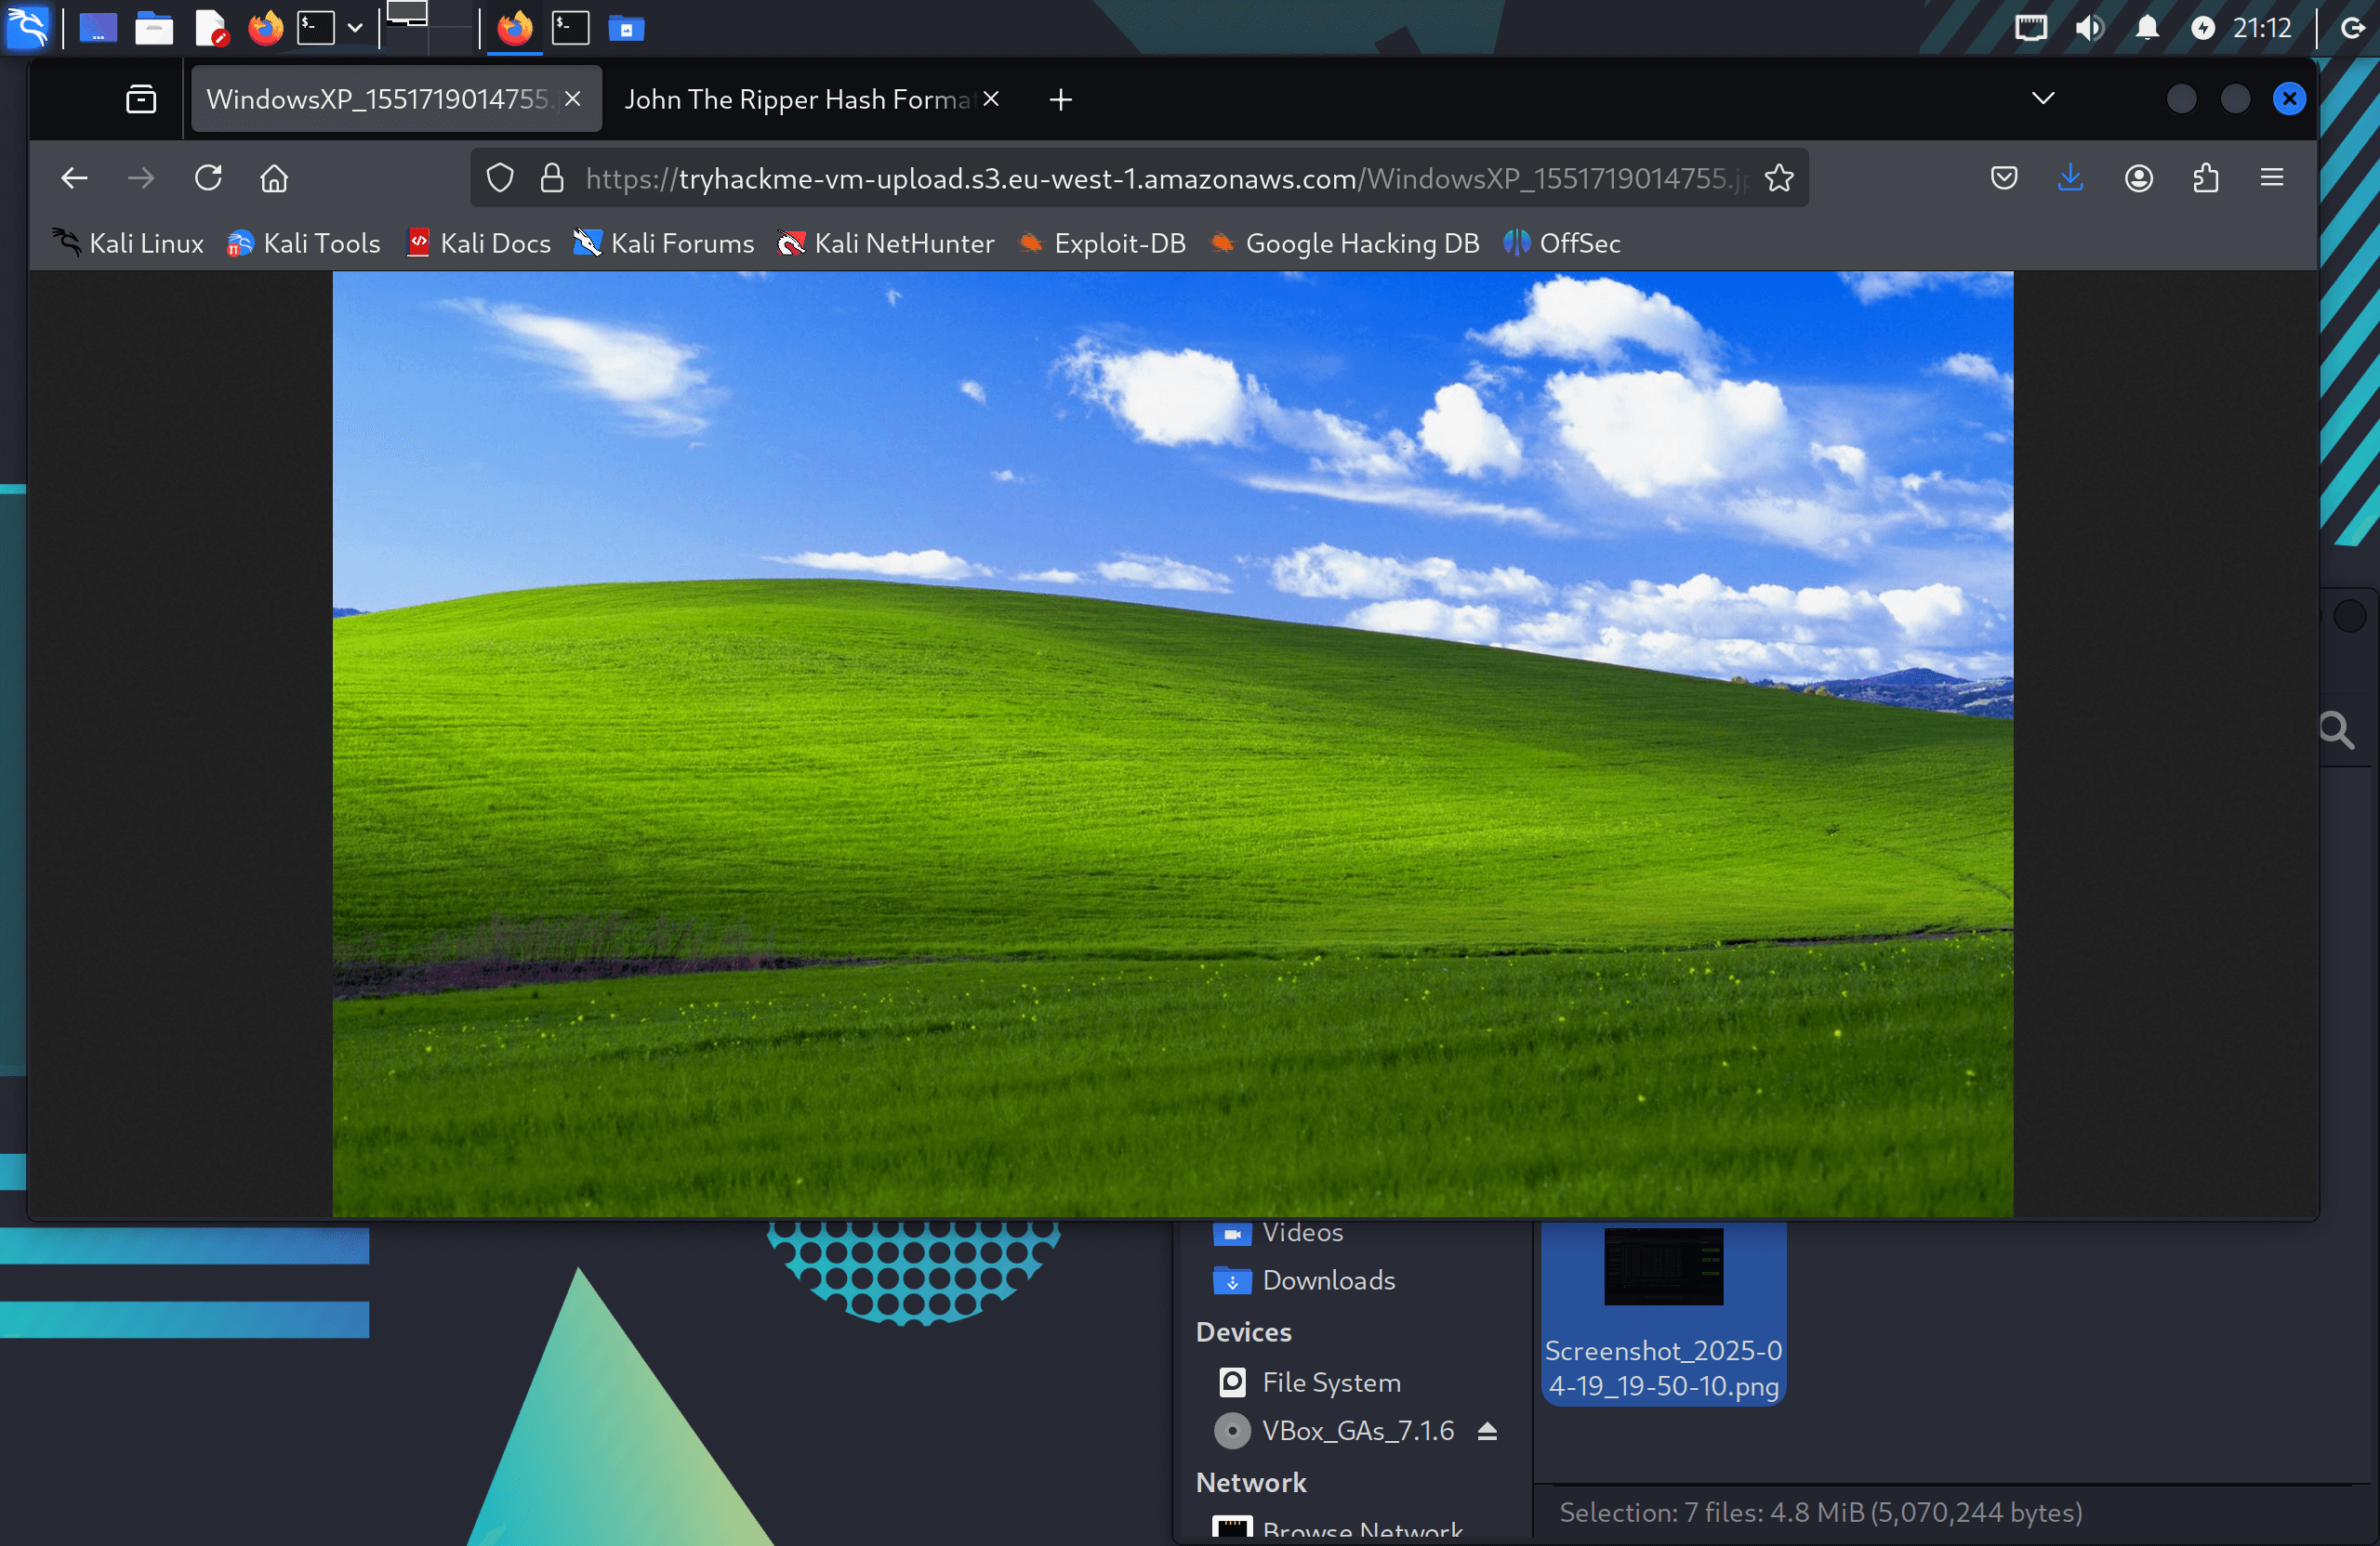The height and width of the screenshot is (1546, 2380).
Task: Click the 21:12 clock
Action: pyautogui.click(x=2263, y=28)
